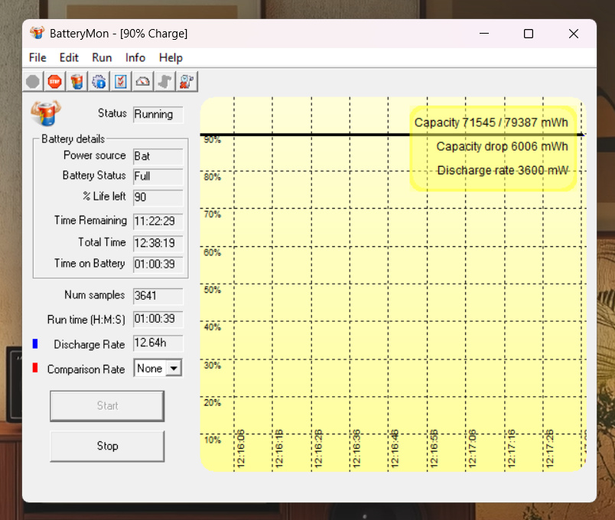Click the grayed-out start octagon toolbar icon
The image size is (615, 520).
click(33, 82)
